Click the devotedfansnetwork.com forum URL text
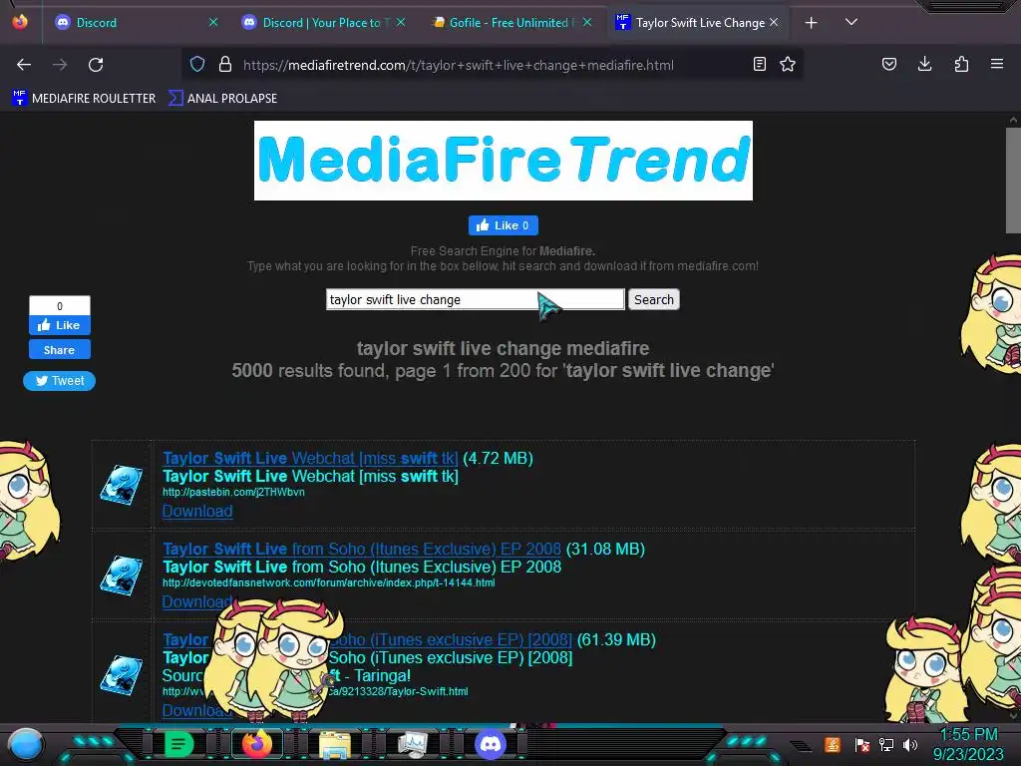The height and width of the screenshot is (766, 1021). (329, 582)
